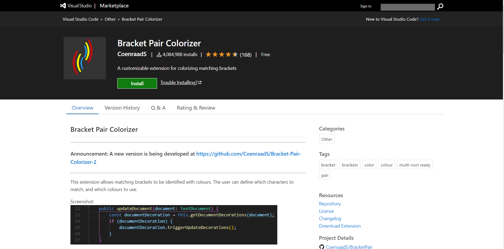Click Sign in
This screenshot has height=249, width=504.
click(x=365, y=6)
